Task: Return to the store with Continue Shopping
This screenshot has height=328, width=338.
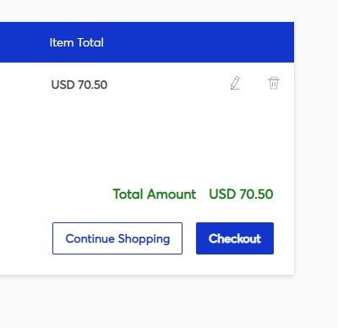Action: point(117,238)
